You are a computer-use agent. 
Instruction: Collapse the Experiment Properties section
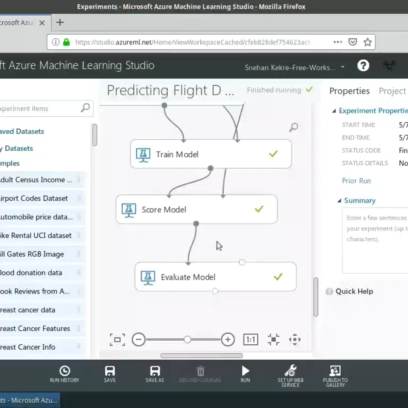335,111
